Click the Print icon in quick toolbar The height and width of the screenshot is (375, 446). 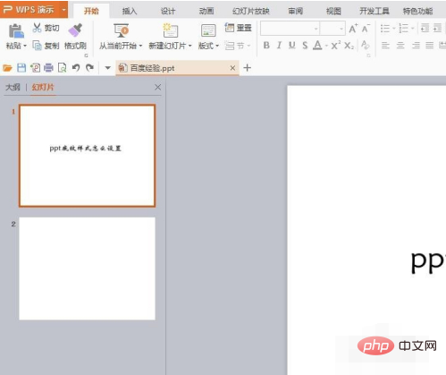48,68
